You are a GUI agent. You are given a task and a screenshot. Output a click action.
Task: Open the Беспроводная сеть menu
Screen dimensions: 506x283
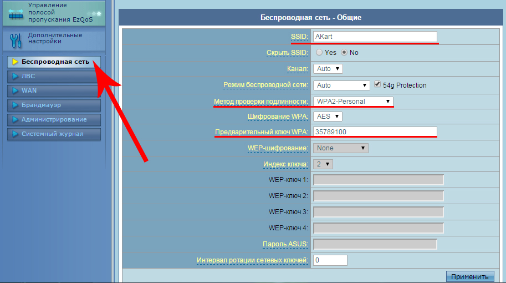click(54, 62)
